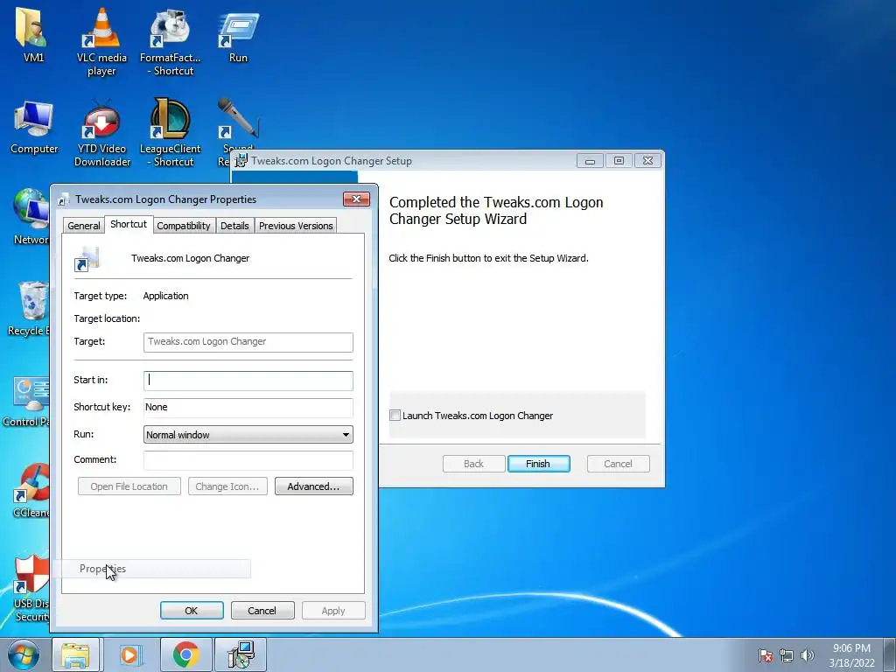Screen dimensions: 896x672
Task: Switch to the setup installer taskbar icon
Action: 241,654
